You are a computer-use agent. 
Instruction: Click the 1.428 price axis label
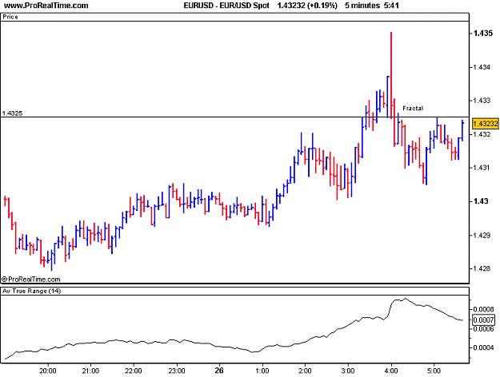coord(482,268)
